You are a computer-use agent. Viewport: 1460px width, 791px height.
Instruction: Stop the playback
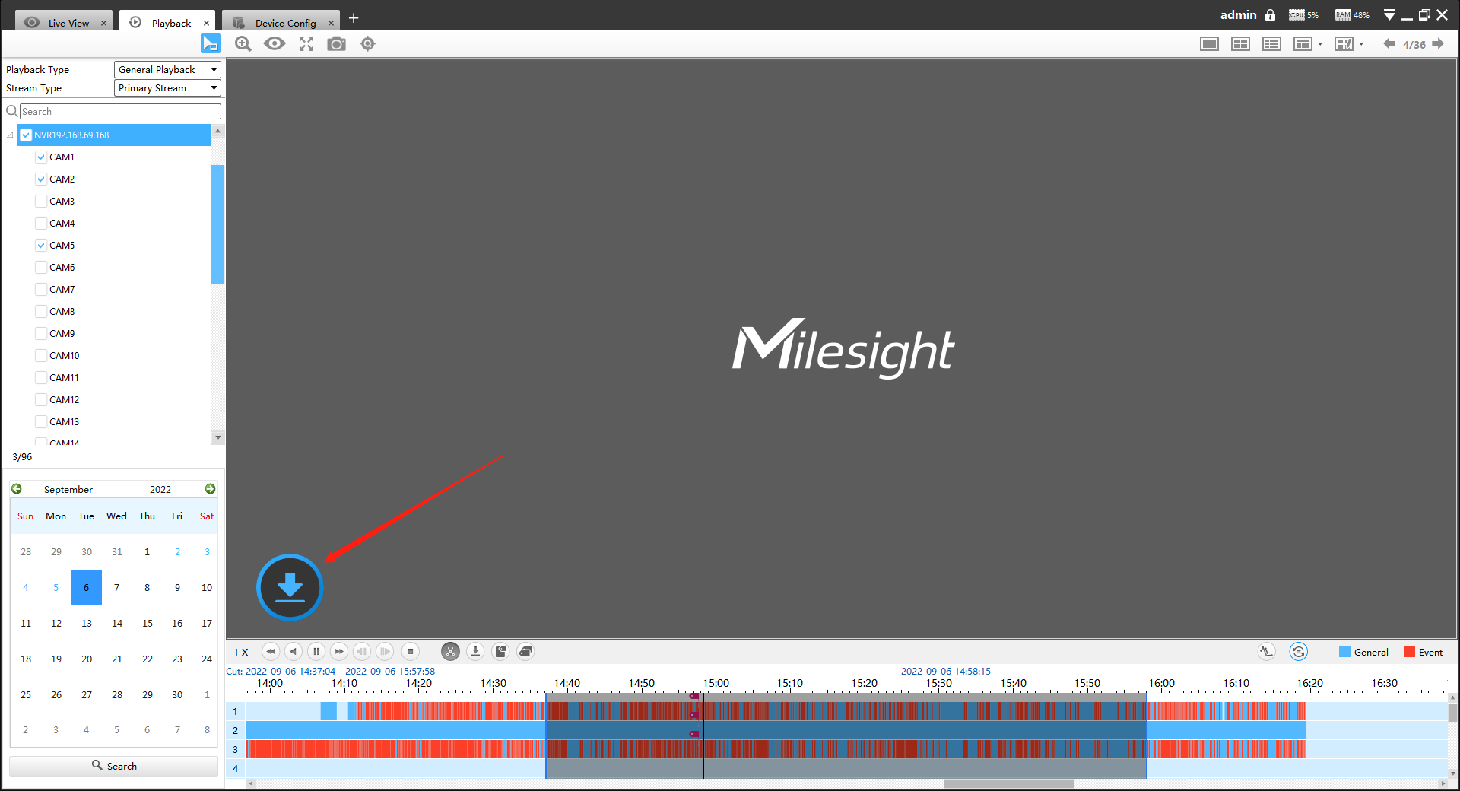click(410, 651)
